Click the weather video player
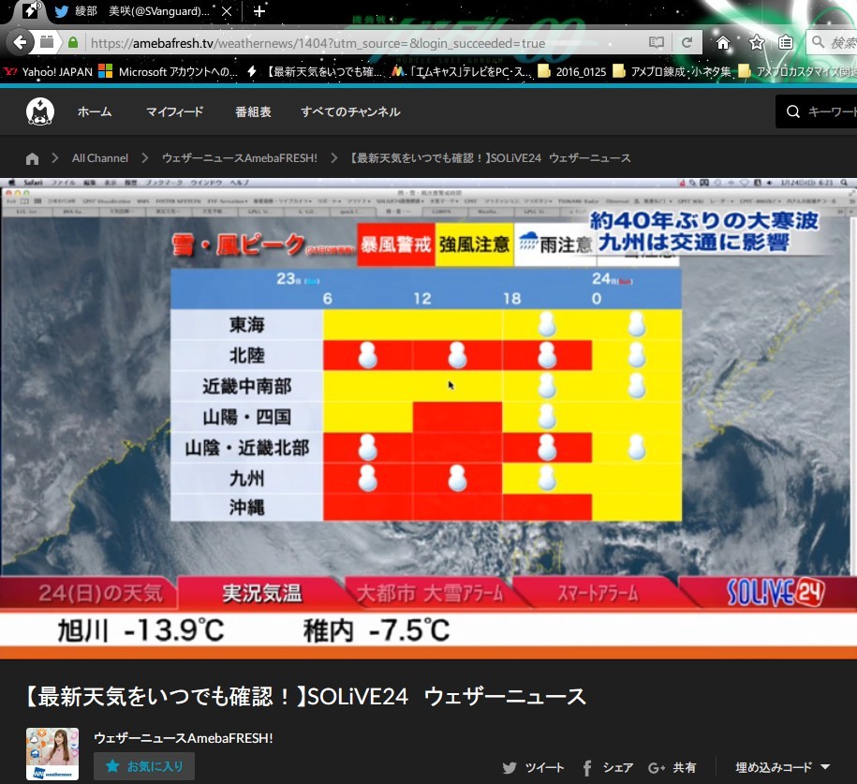Screen dimensions: 857x784 [429, 419]
